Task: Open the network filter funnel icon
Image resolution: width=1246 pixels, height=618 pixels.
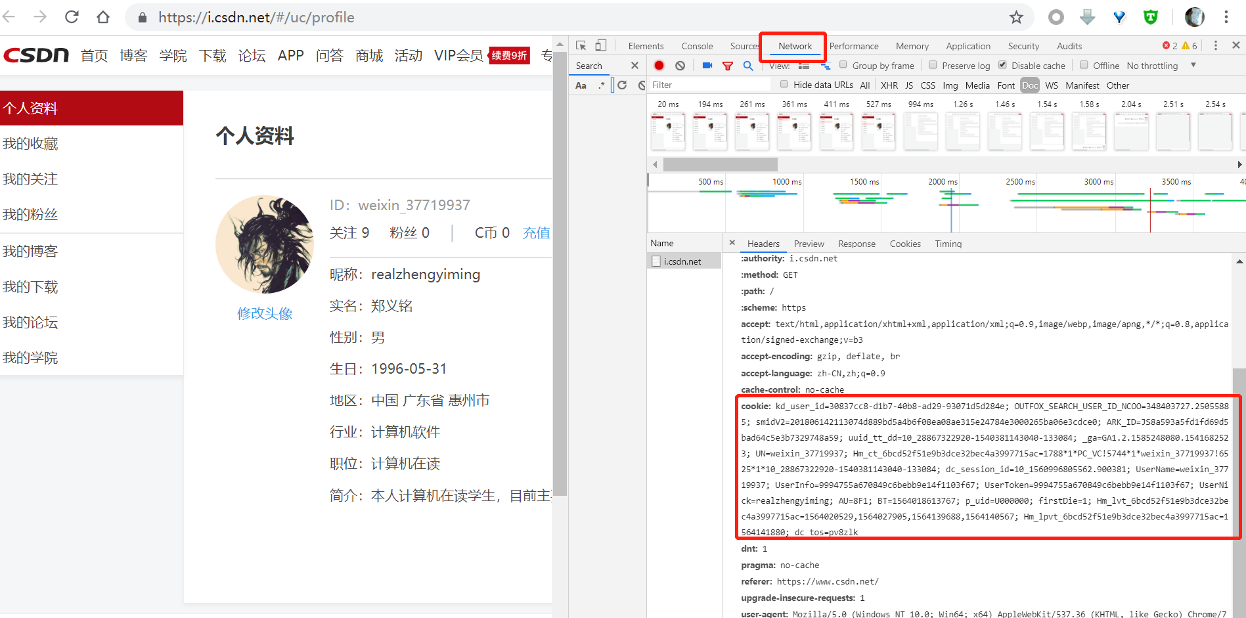Action: pos(727,65)
